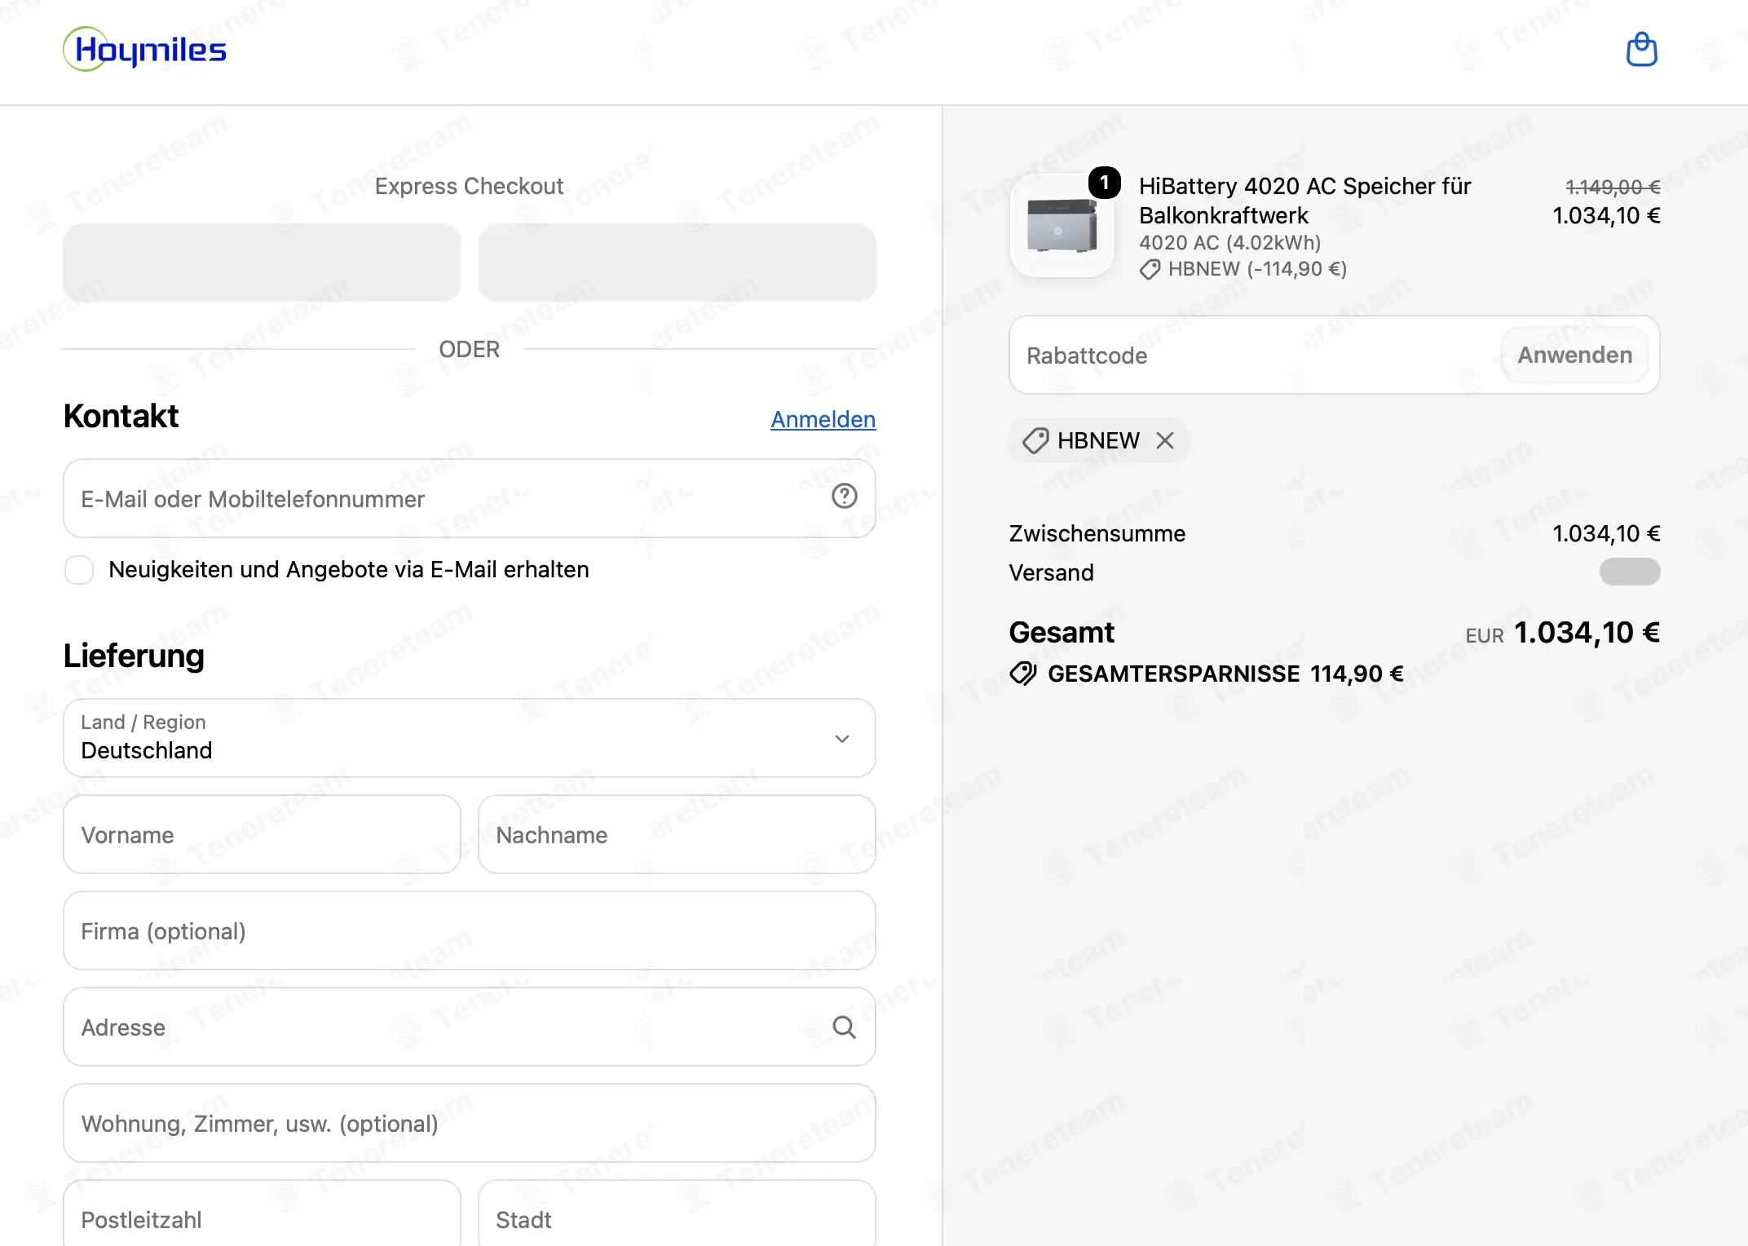Click the crossed-out 1.149,00 € price
Screen dimensions: 1748x1246
(x=1613, y=187)
